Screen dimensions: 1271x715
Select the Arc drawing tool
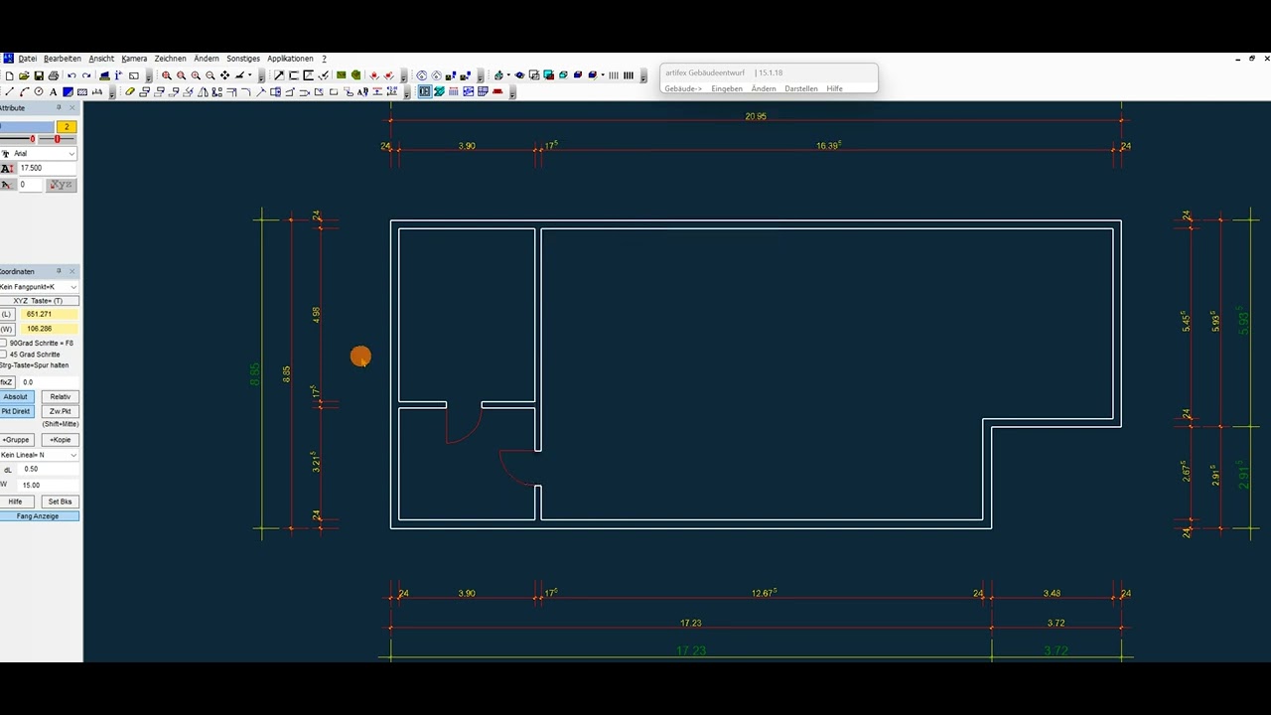coord(24,91)
